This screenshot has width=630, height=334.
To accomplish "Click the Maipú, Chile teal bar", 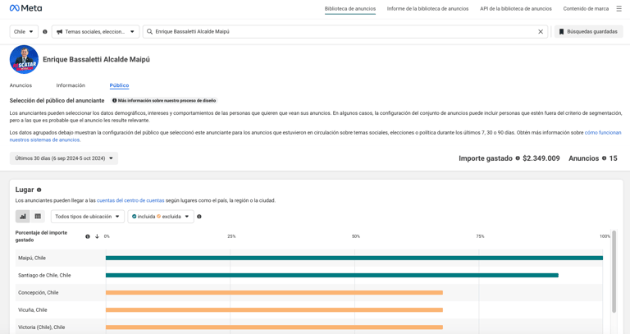I will tap(354, 258).
